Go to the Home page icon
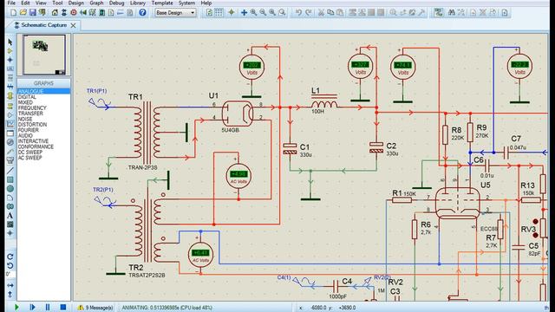Image resolution: width=555 pixels, height=312 pixels. tap(55, 13)
